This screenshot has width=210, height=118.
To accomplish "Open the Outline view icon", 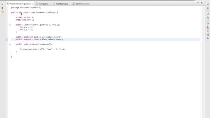I will click(x=208, y=18).
